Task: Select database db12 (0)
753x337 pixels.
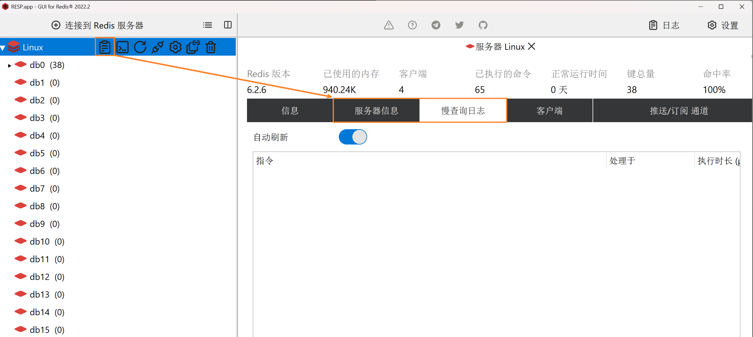Action: pyautogui.click(x=47, y=277)
